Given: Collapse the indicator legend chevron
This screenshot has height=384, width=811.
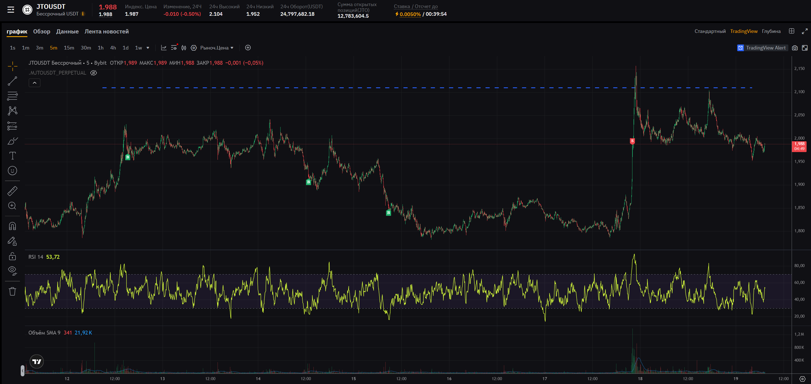Looking at the screenshot, I should 35,83.
